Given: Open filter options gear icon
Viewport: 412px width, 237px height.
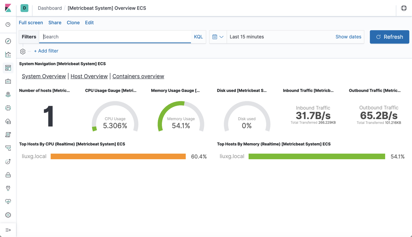Looking at the screenshot, I should (x=23, y=51).
